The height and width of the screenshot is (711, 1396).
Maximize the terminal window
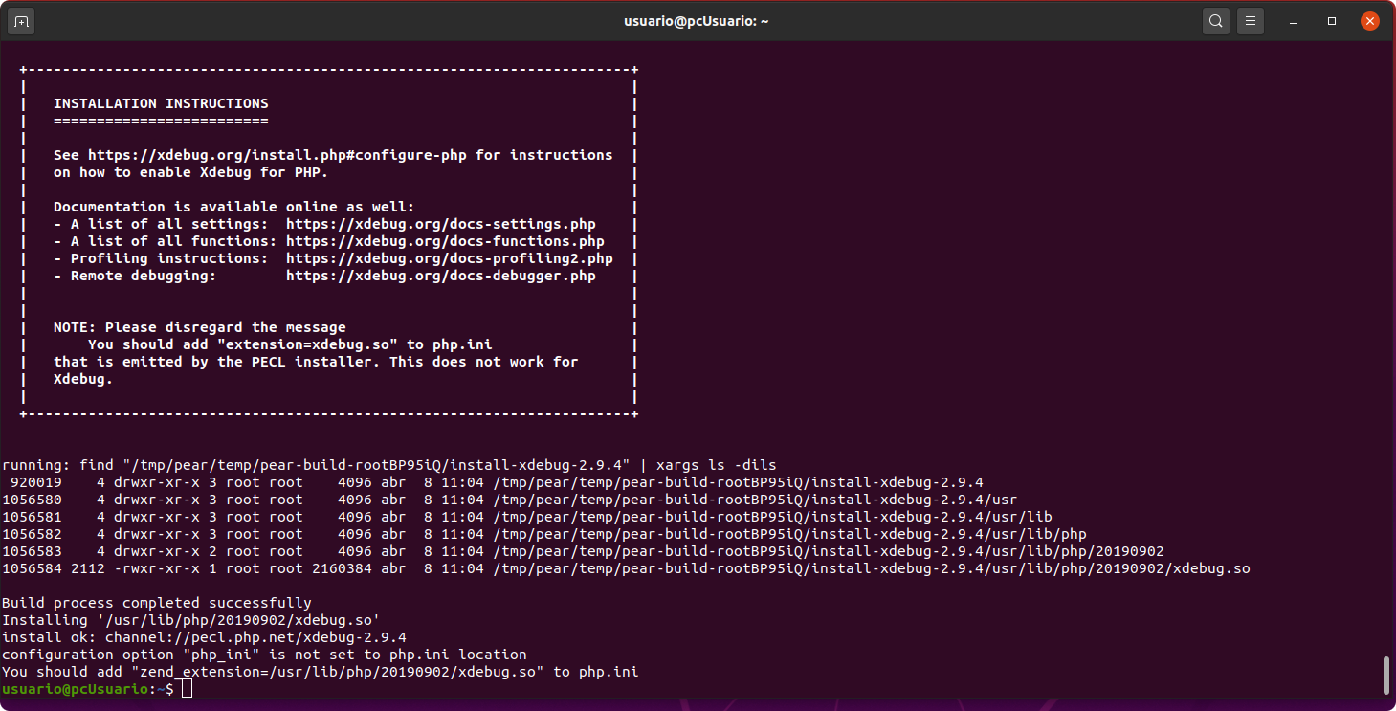pyautogui.click(x=1332, y=20)
